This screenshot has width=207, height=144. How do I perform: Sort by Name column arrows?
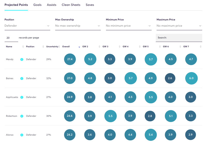[x=23, y=47]
